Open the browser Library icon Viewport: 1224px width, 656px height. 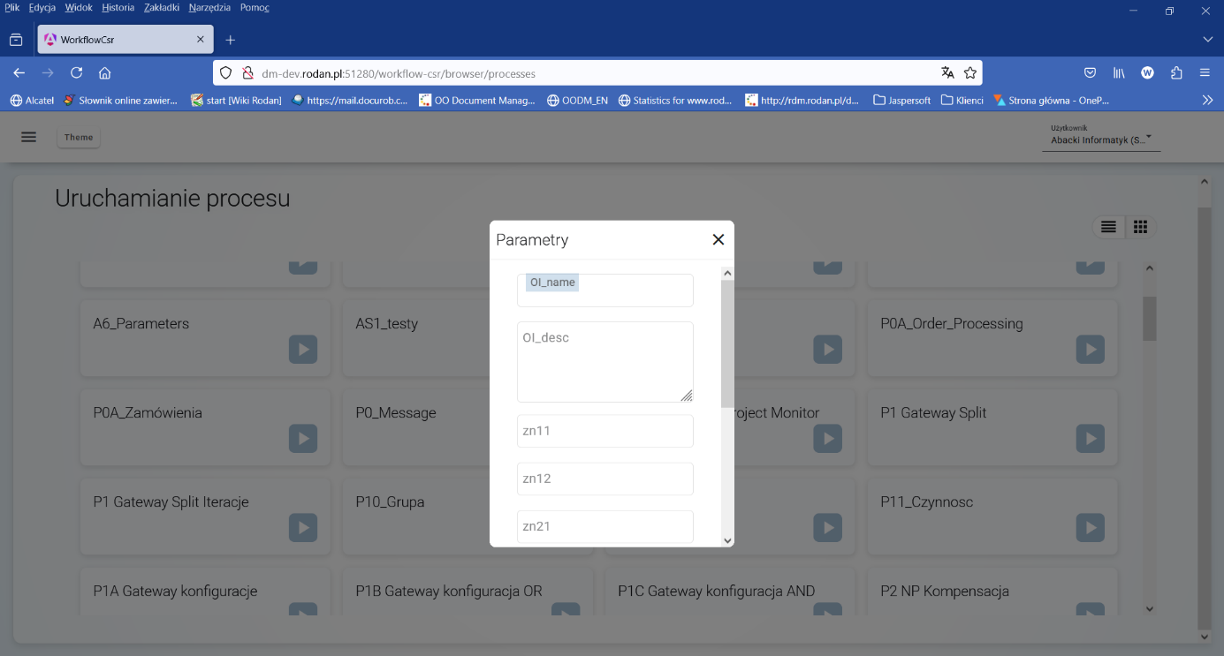[1119, 72]
